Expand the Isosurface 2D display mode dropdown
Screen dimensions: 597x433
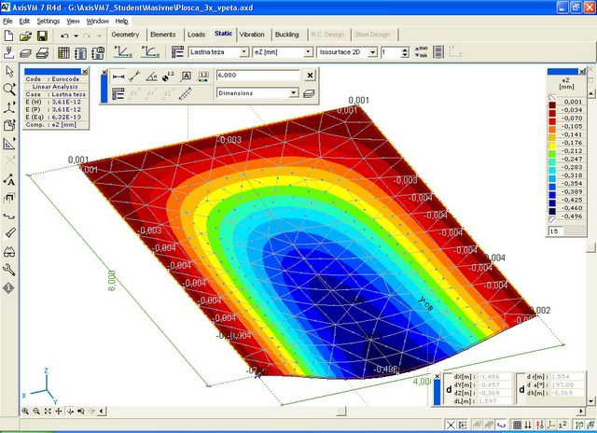click(x=373, y=52)
